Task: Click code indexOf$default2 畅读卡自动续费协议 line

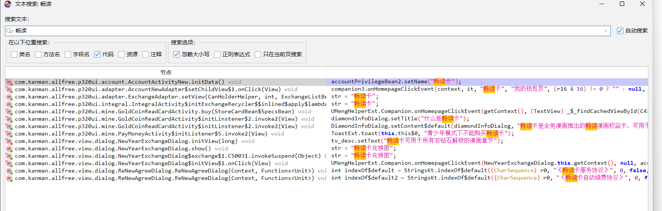Action: (489, 178)
